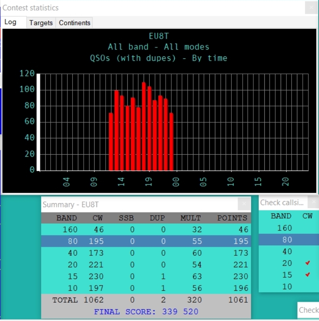
Task: Click the 20 band red checkmark
Action: pos(308,263)
